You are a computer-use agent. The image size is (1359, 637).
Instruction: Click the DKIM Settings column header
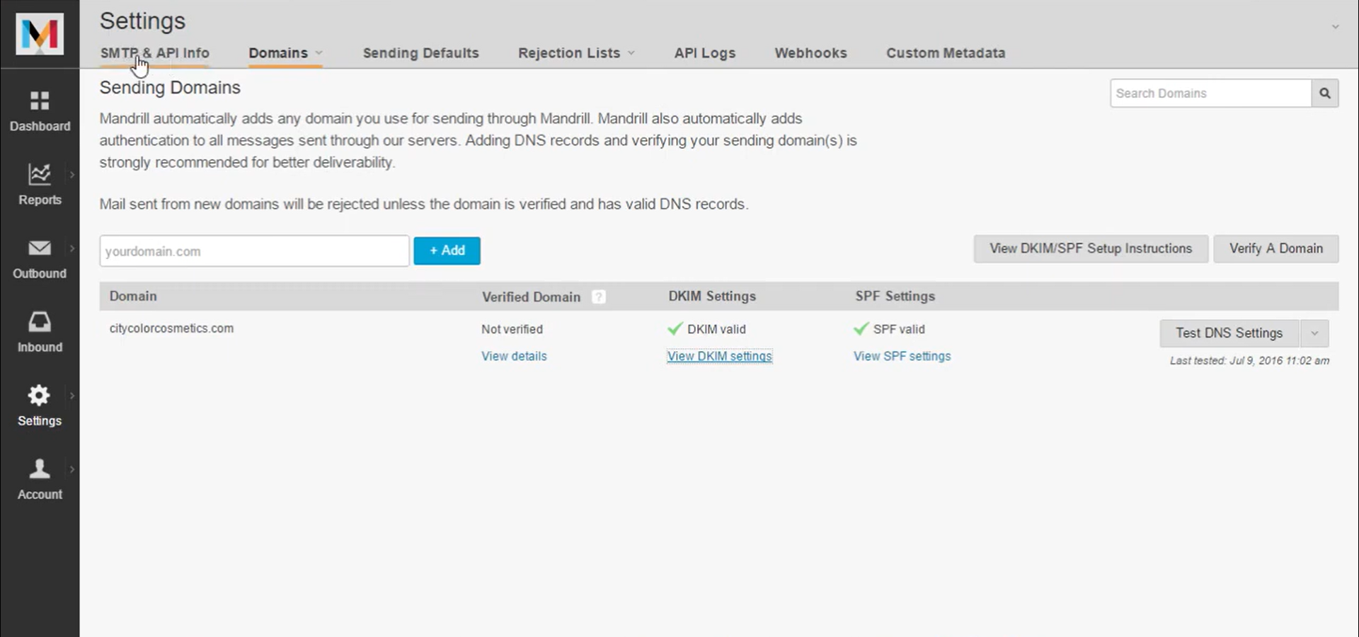click(x=712, y=297)
